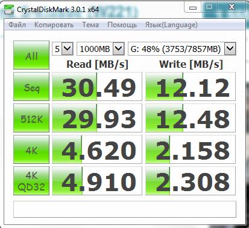This screenshot has height=228, width=249.
Task: Click the empty comment field at the bottom
Action: point(125,209)
